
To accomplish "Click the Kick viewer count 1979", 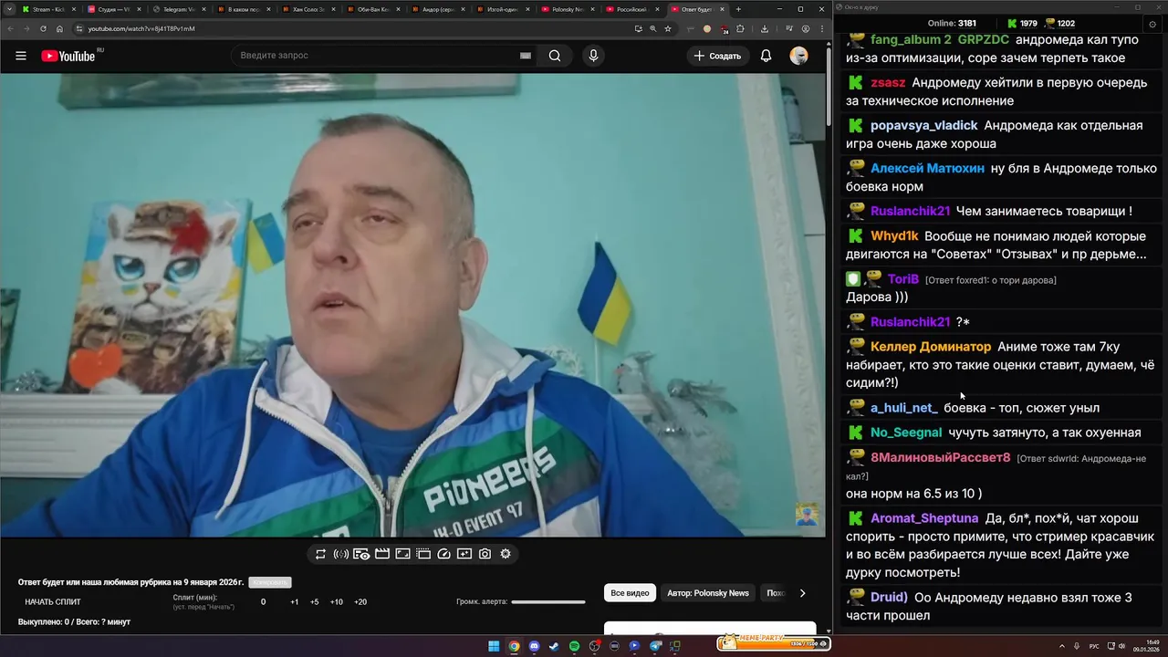I will 1028,24.
